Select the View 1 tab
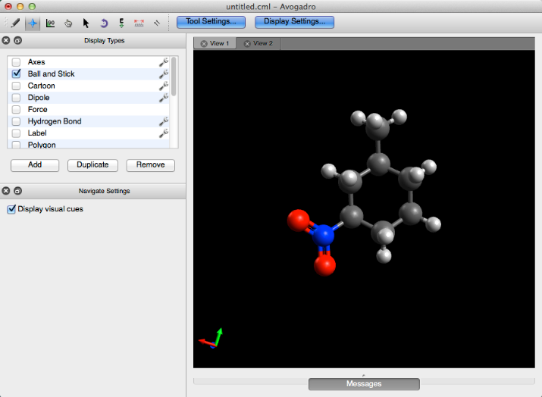542x397 pixels. 218,44
